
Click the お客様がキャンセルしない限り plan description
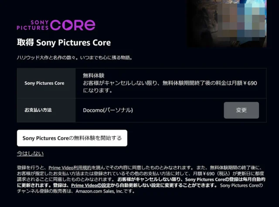(170, 86)
